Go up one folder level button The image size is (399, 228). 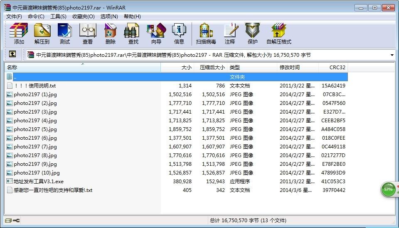[12, 54]
